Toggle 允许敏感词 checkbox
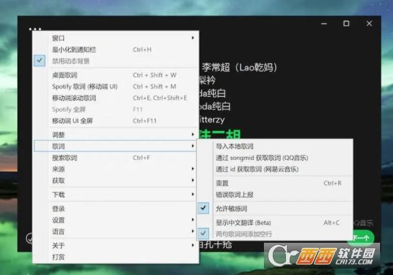Viewport: 393px width, 275px height. point(231,209)
